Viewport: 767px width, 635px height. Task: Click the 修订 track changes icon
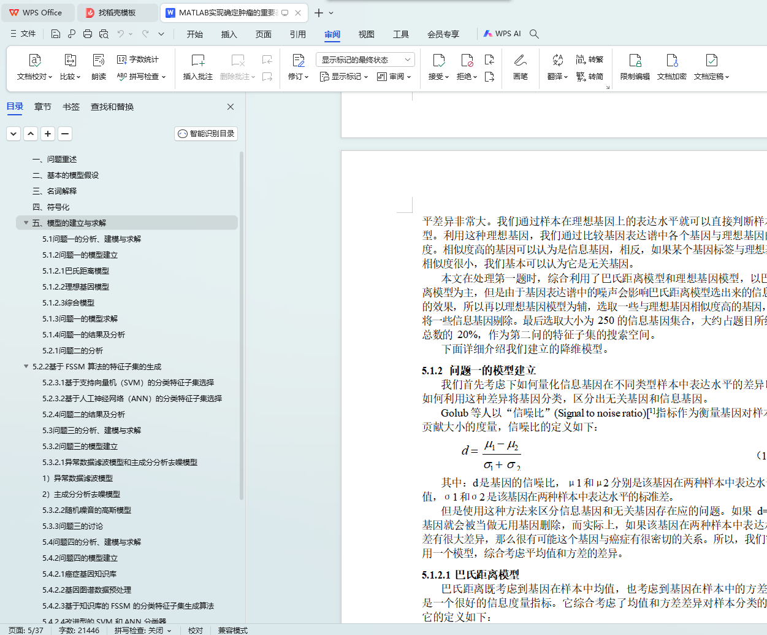298,60
